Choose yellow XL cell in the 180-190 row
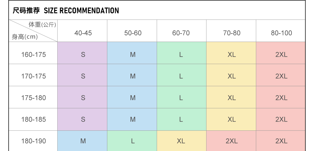 181,141
